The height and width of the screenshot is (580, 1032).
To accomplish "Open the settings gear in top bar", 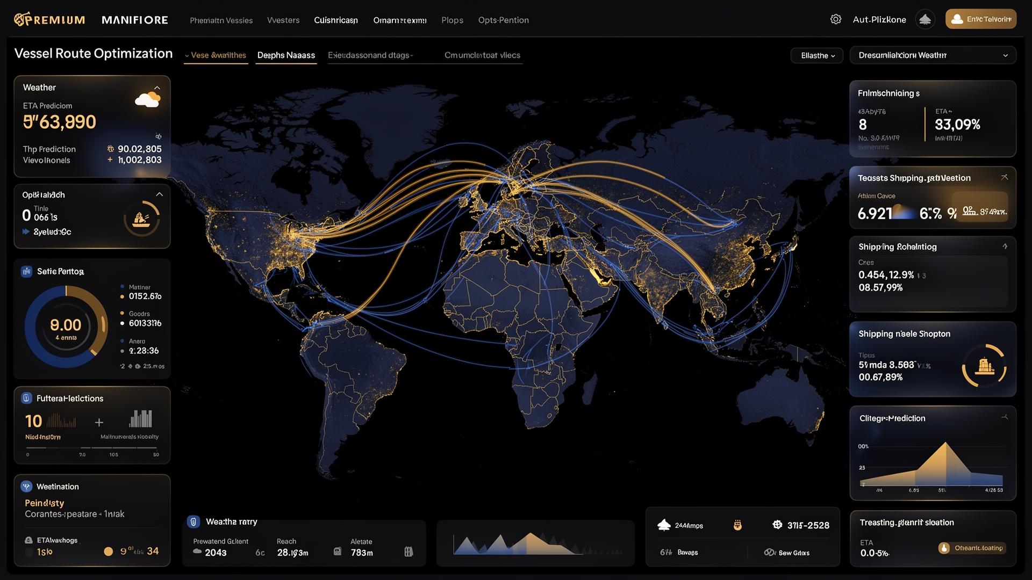I will pos(835,19).
